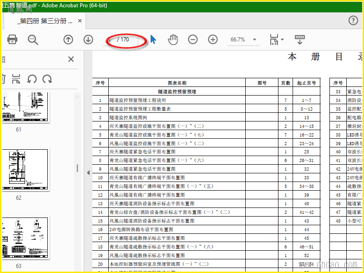Close the document tab 第四册 第三分册
This screenshot has height=273, width=364.
[x=80, y=21]
